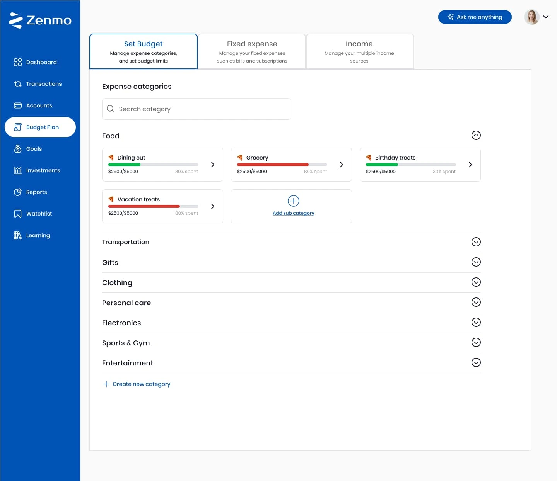Click the Sports & Gym category label
This screenshot has height=481, width=557.
click(126, 343)
